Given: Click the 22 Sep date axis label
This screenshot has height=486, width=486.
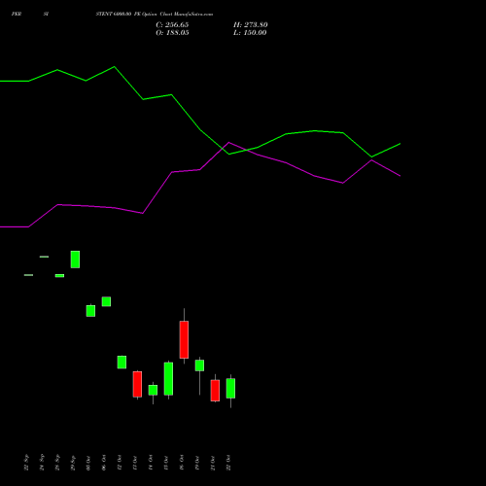Looking at the screenshot, I should [26, 462].
